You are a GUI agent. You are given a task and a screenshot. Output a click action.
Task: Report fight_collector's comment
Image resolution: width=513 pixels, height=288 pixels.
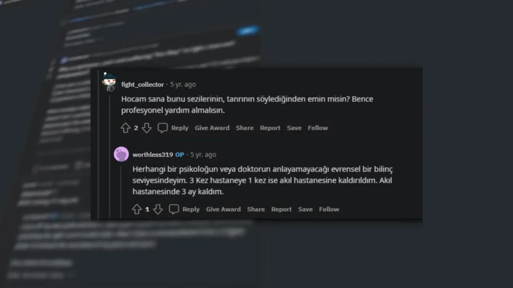[x=270, y=128]
